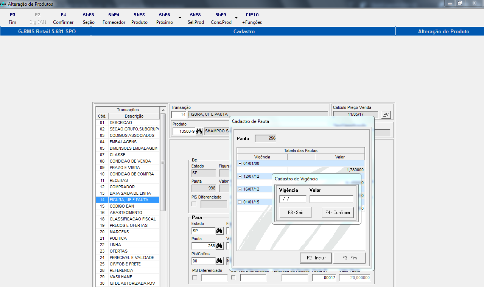Click F3 Fim toolbar shortcut
Viewport: 484px width, 287px height.
tap(12, 19)
